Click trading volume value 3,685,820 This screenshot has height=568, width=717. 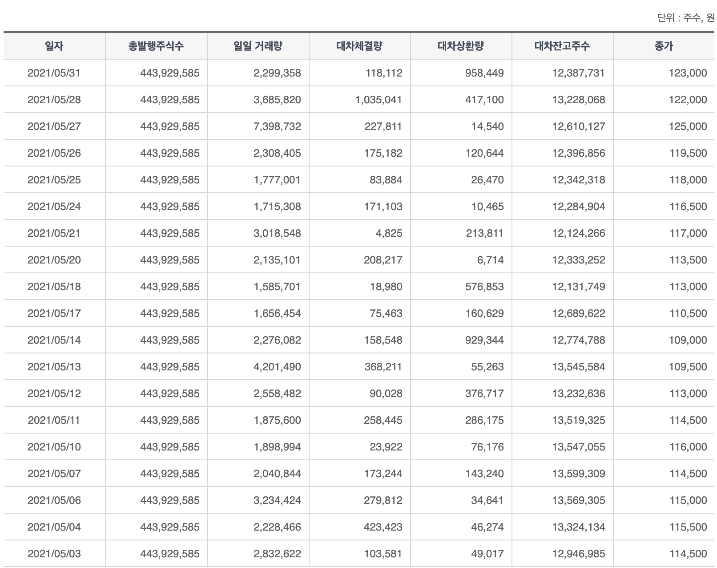point(277,100)
